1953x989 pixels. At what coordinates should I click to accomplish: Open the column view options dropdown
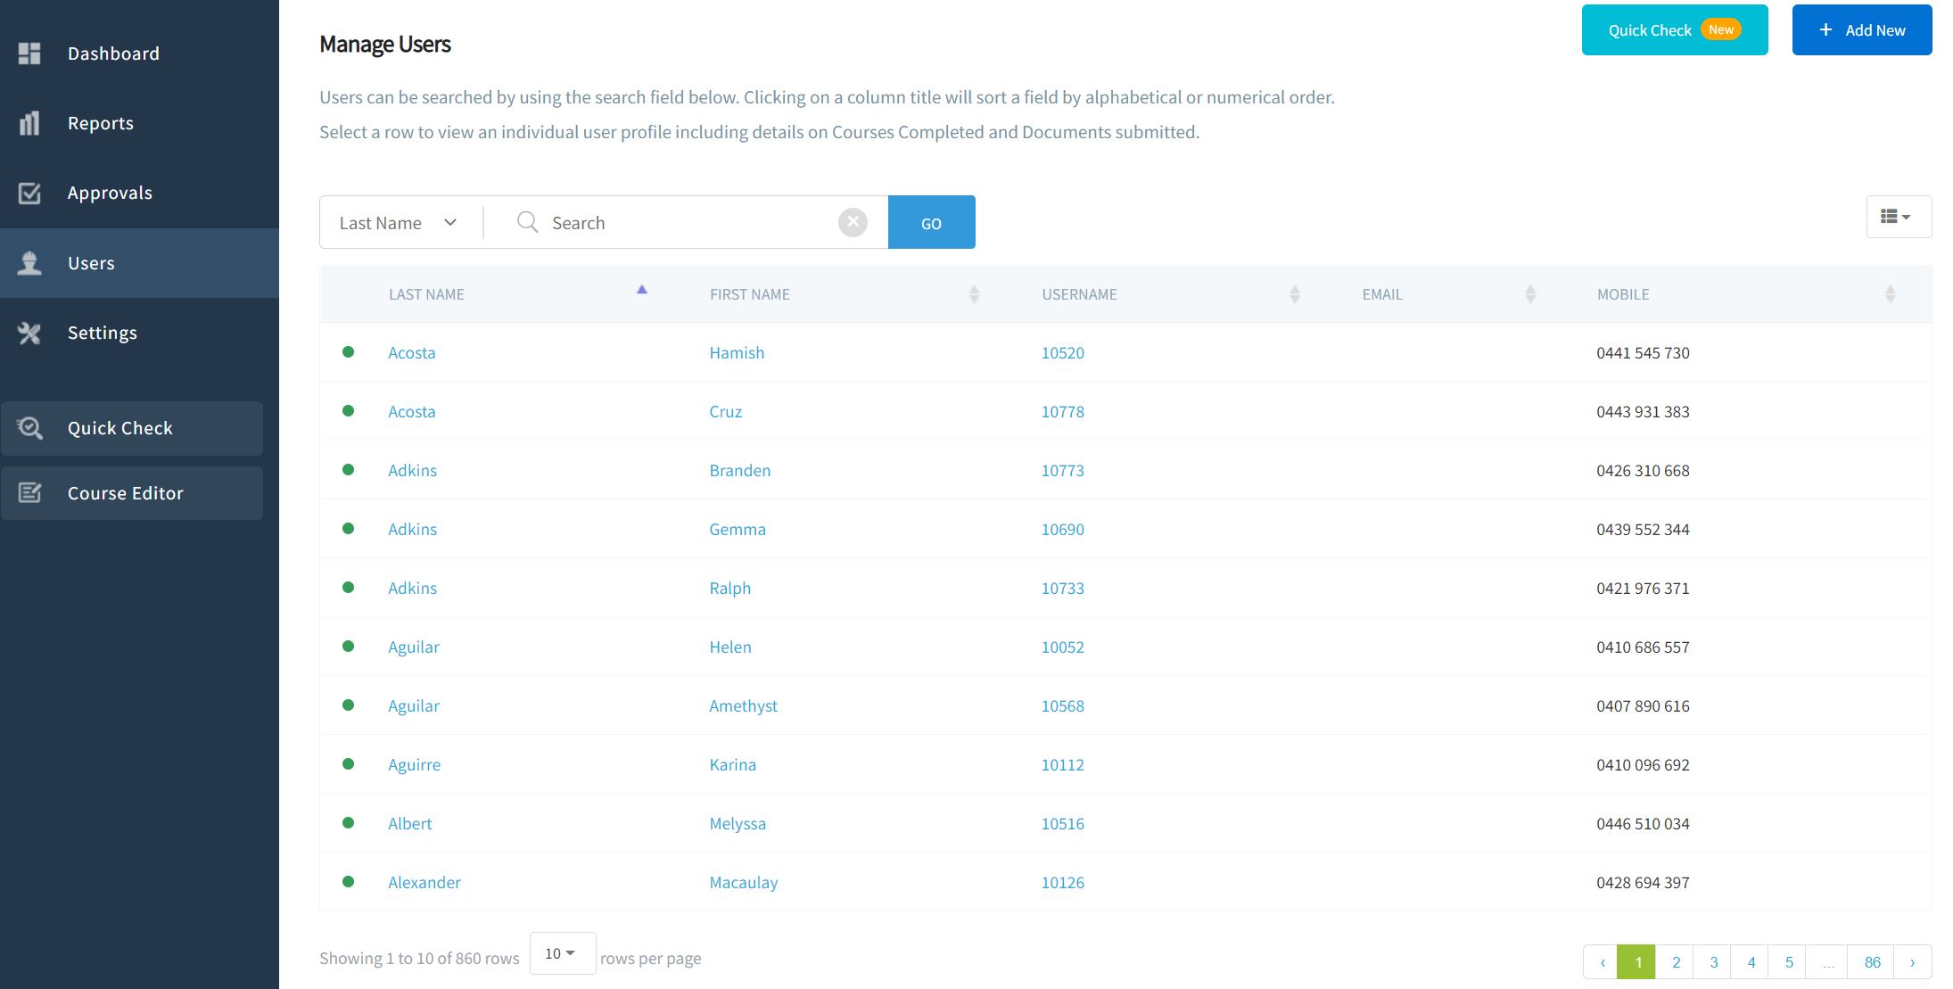point(1899,217)
